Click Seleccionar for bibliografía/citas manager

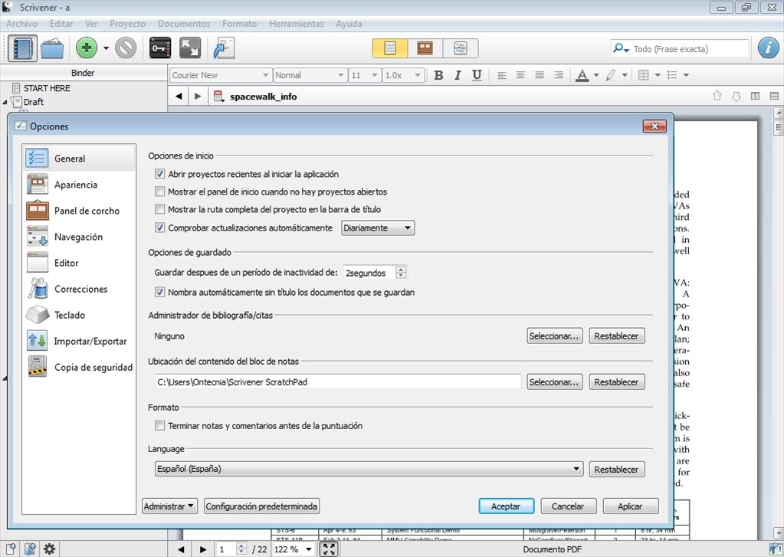click(x=555, y=336)
